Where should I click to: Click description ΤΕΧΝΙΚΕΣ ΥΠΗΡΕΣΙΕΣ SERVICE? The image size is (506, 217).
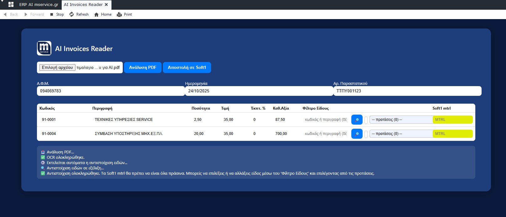tap(124, 120)
